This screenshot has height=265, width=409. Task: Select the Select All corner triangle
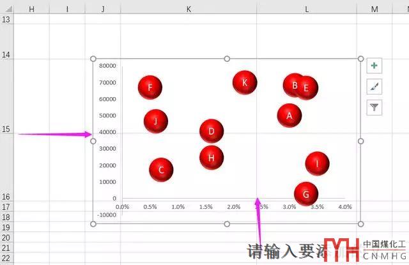[x=8, y=9]
